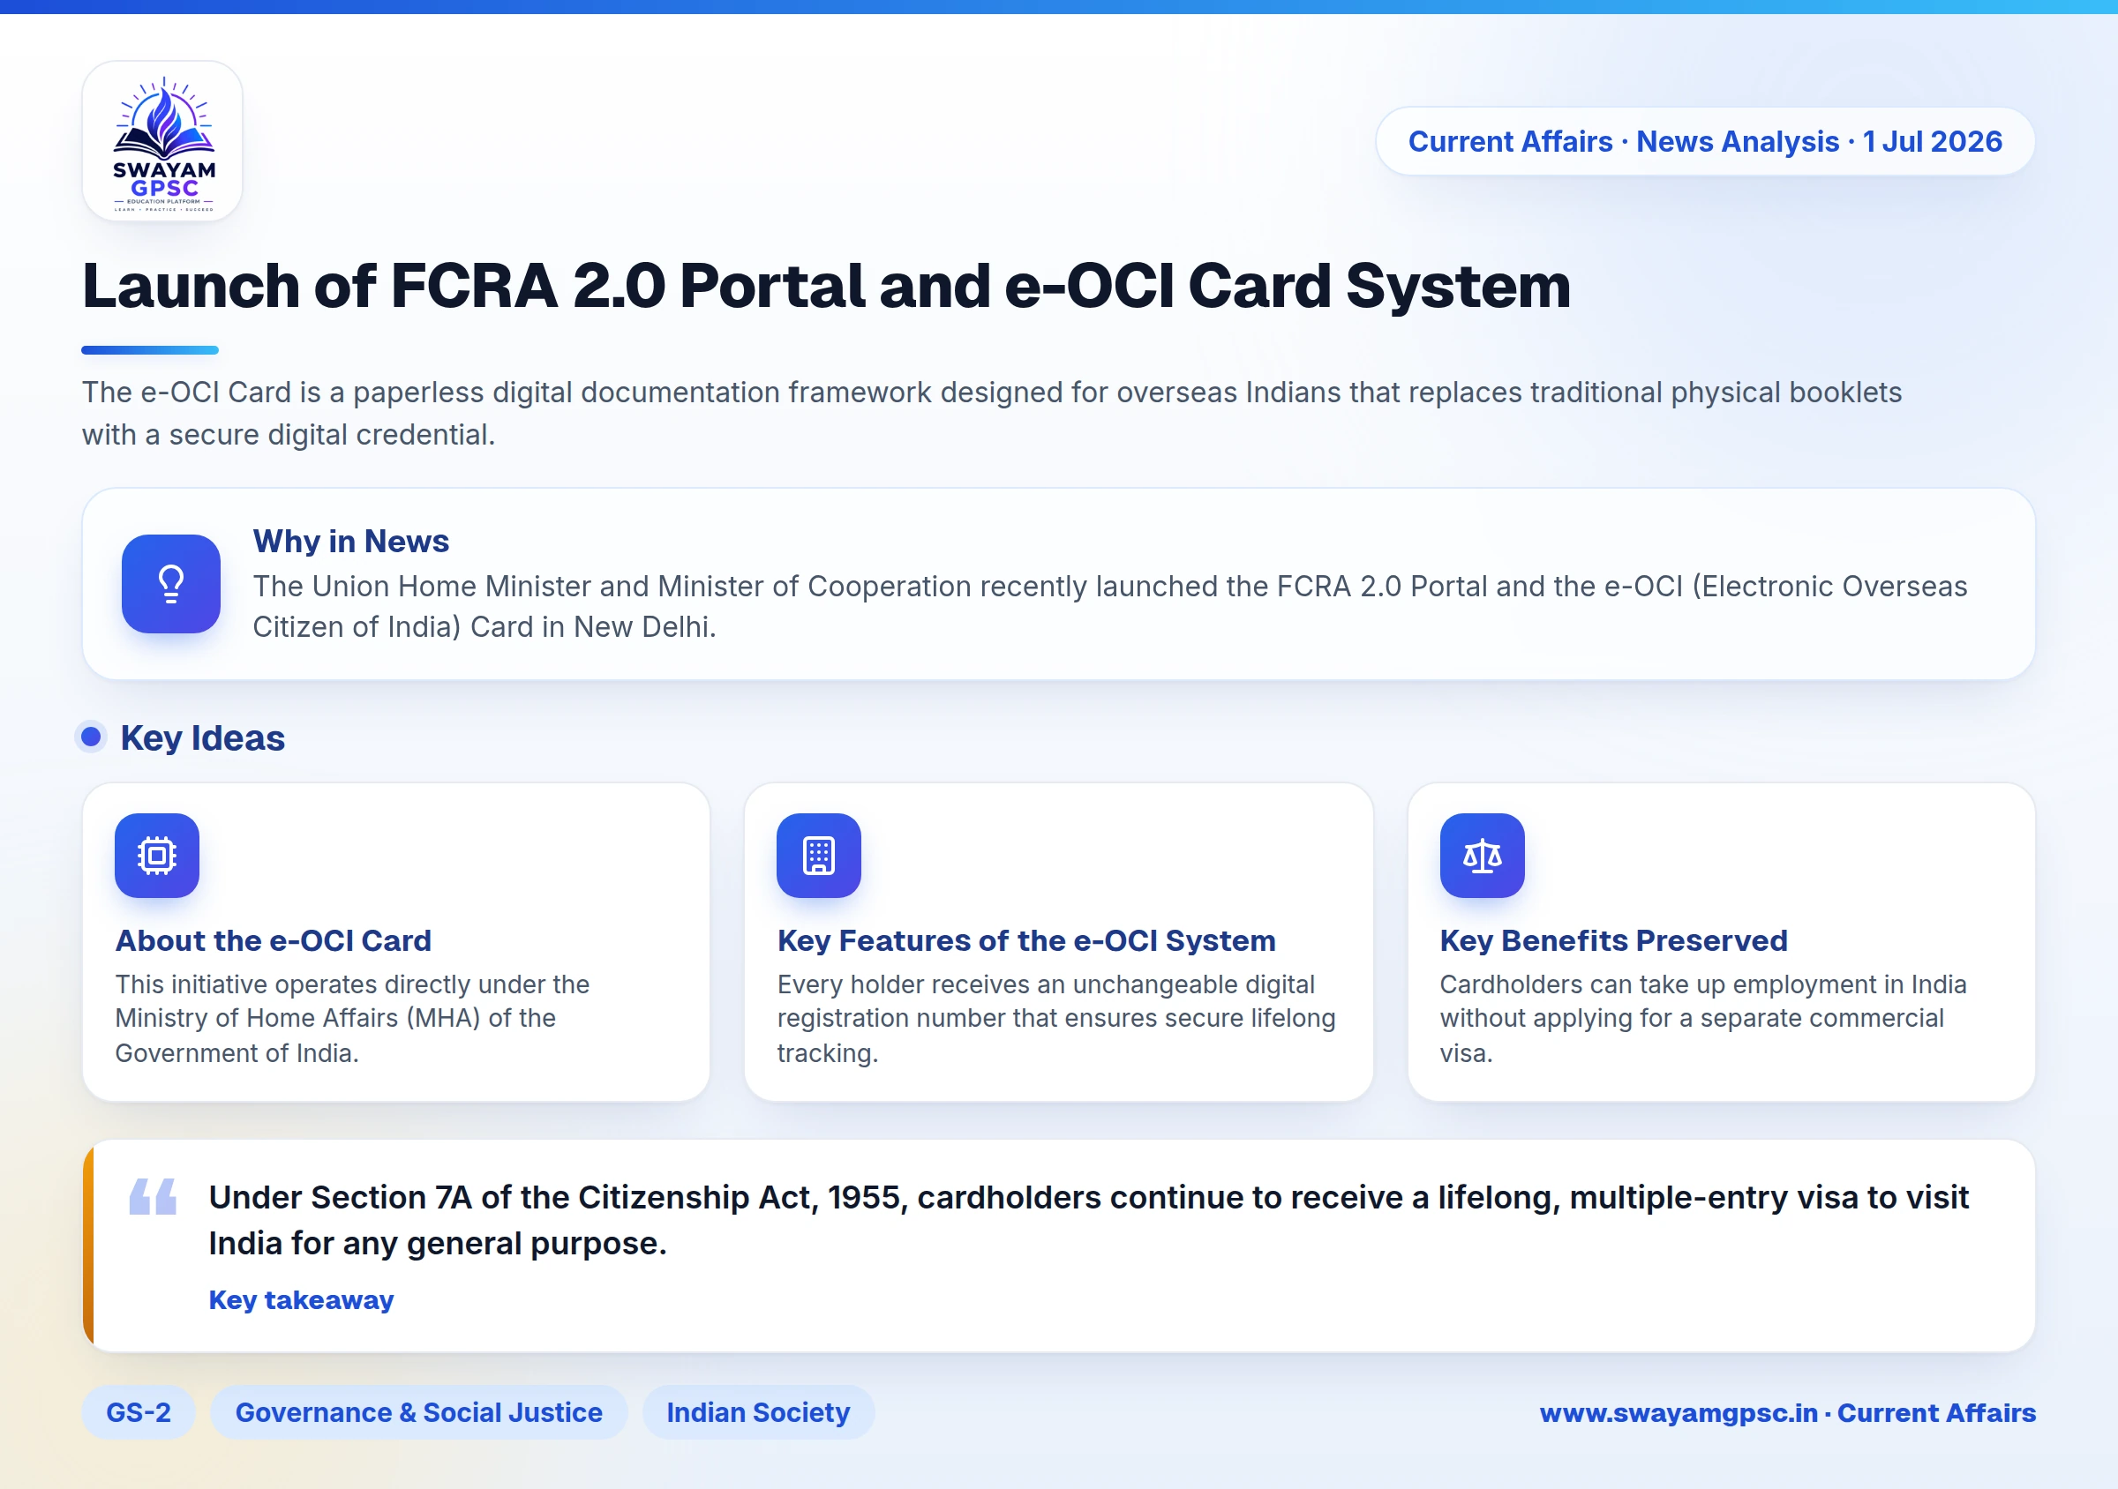Click the Key Ideas section heading
This screenshot has height=1489, width=2118.
pos(202,737)
